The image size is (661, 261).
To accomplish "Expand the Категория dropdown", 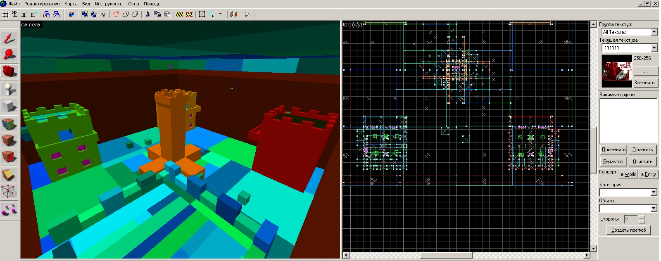I will [x=654, y=192].
